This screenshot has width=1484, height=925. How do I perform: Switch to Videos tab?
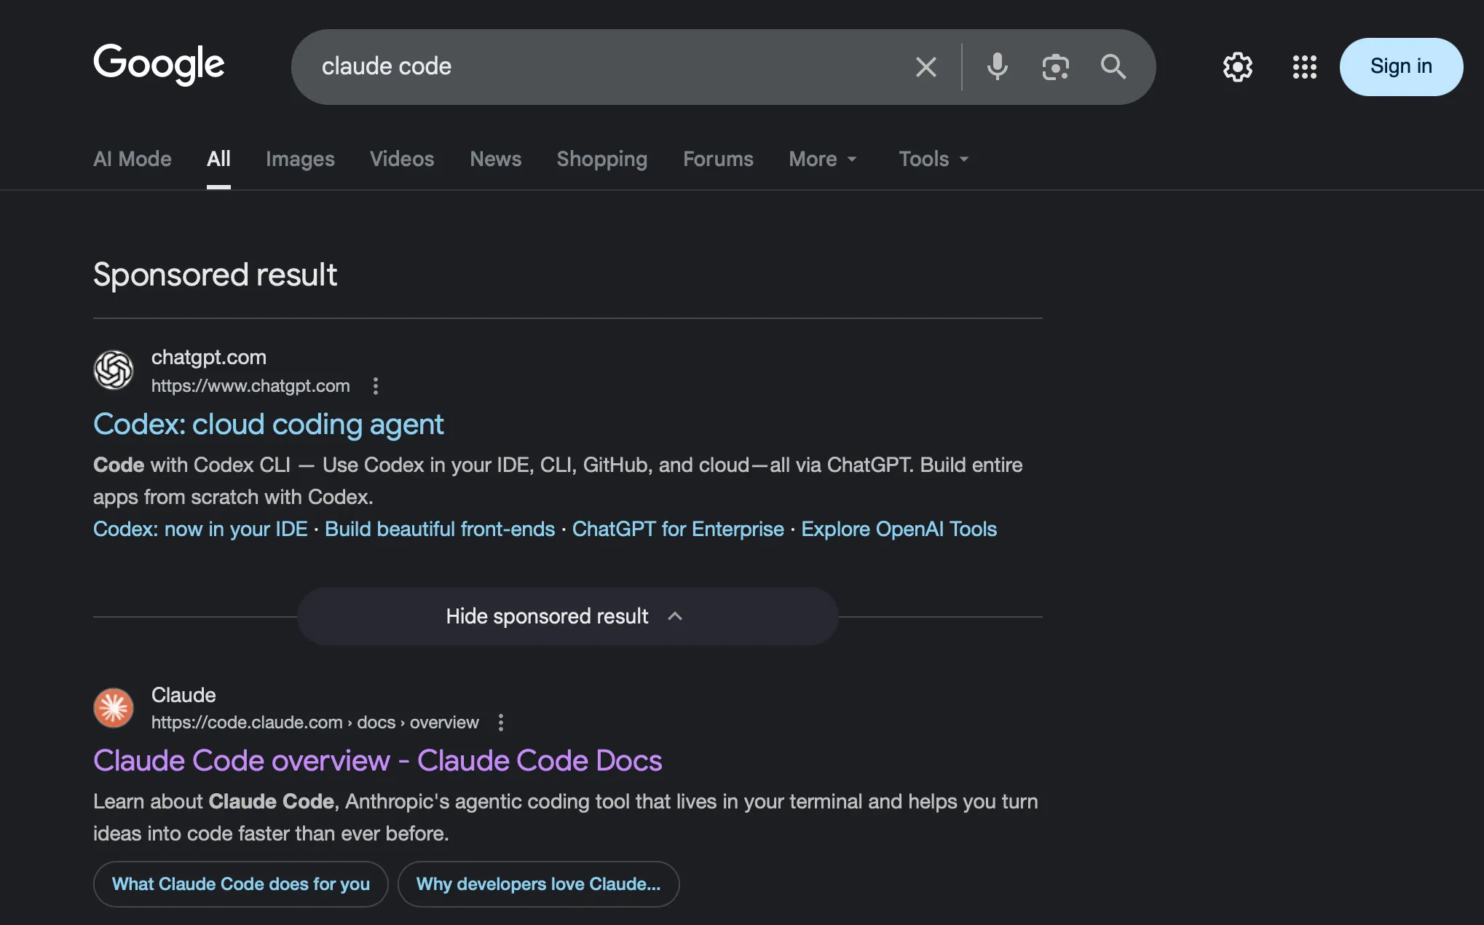(x=402, y=159)
